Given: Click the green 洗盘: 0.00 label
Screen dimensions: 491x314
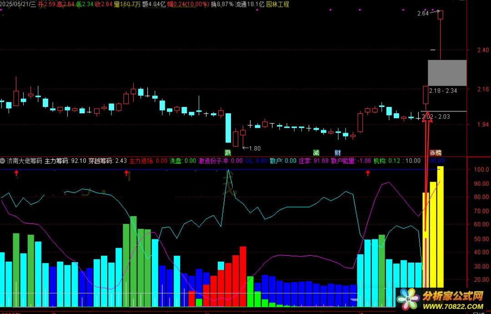Looking at the screenshot, I should 183,161.
